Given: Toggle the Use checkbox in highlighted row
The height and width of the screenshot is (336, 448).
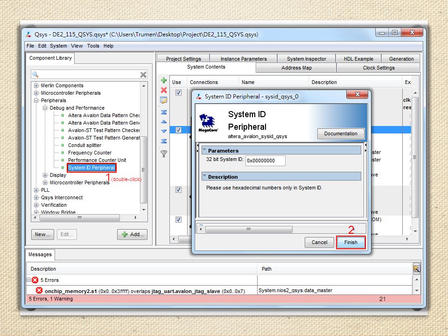Looking at the screenshot, I should (x=179, y=130).
